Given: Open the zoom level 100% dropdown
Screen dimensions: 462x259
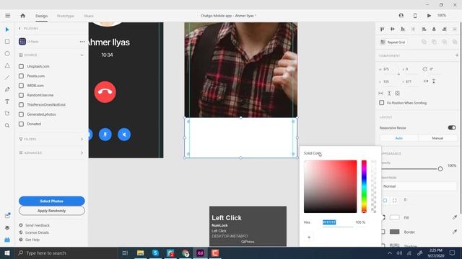Looking at the screenshot, I should (x=442, y=15).
